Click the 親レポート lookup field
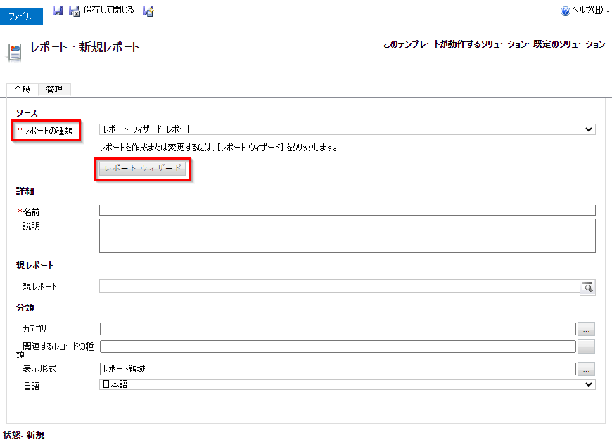The height and width of the screenshot is (447, 612). click(x=340, y=286)
